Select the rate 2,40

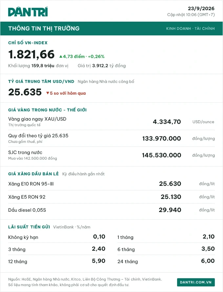click(x=99, y=249)
